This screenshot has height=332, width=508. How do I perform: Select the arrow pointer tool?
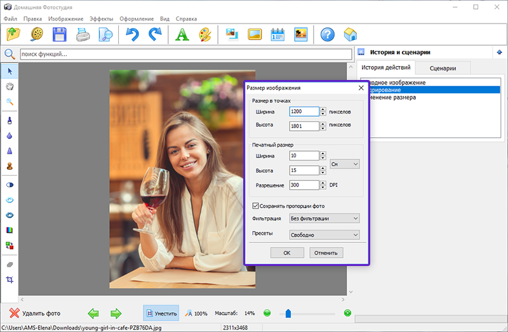pyautogui.click(x=10, y=71)
